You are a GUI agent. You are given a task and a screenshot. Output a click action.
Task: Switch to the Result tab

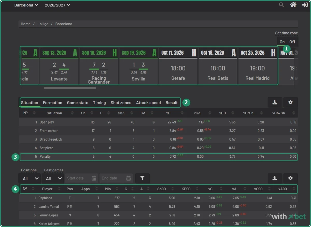tap(172, 103)
